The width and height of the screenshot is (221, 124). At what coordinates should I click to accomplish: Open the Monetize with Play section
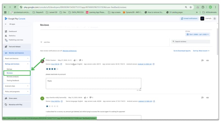tap(17, 105)
